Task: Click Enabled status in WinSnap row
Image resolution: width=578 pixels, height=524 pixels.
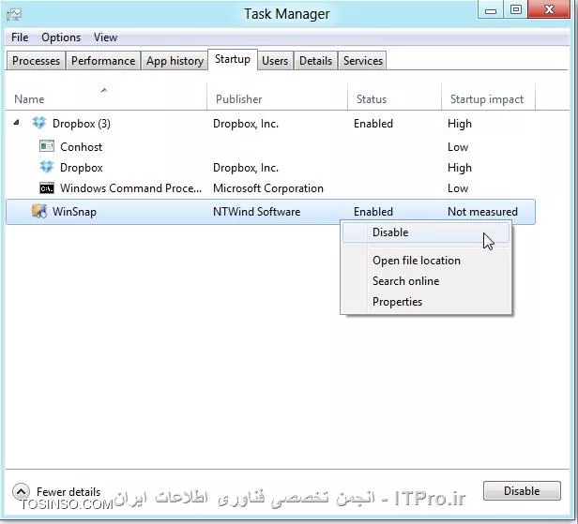Action: (x=373, y=212)
